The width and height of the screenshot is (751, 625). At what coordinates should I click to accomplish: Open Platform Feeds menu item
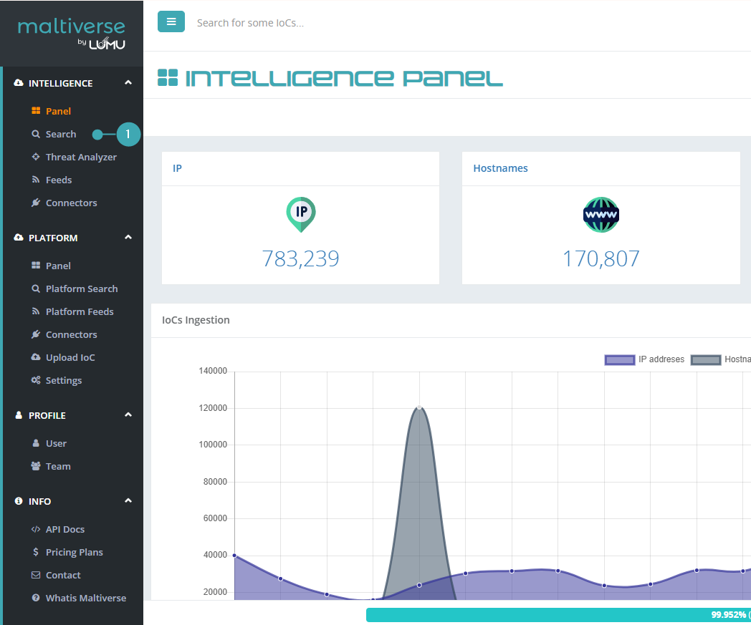[x=80, y=311]
